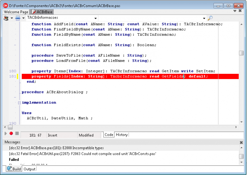This screenshot has width=247, height=175.
Task: Click the property Items code line
Action: click(123, 71)
